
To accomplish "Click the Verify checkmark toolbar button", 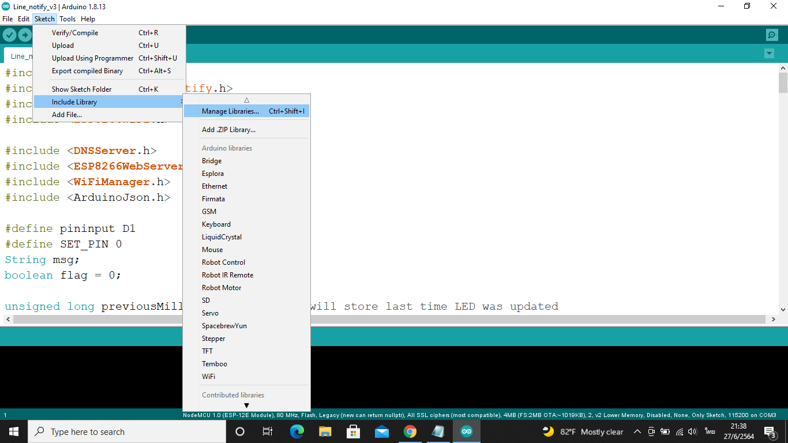I will tap(9, 35).
